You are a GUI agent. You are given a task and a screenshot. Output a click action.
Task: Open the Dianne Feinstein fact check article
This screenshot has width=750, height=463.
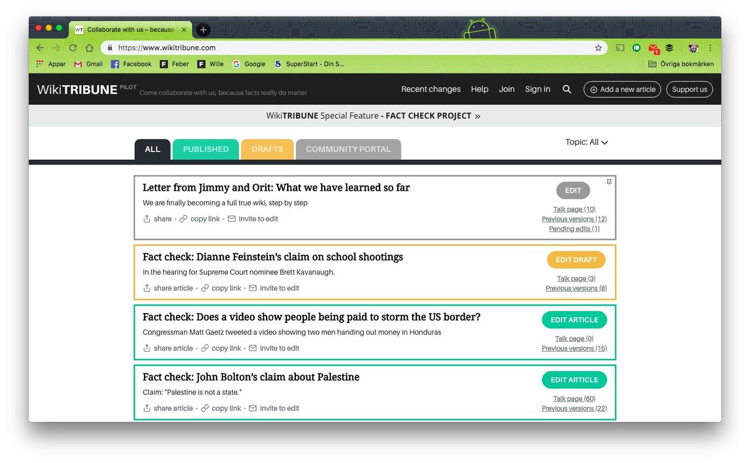(273, 257)
